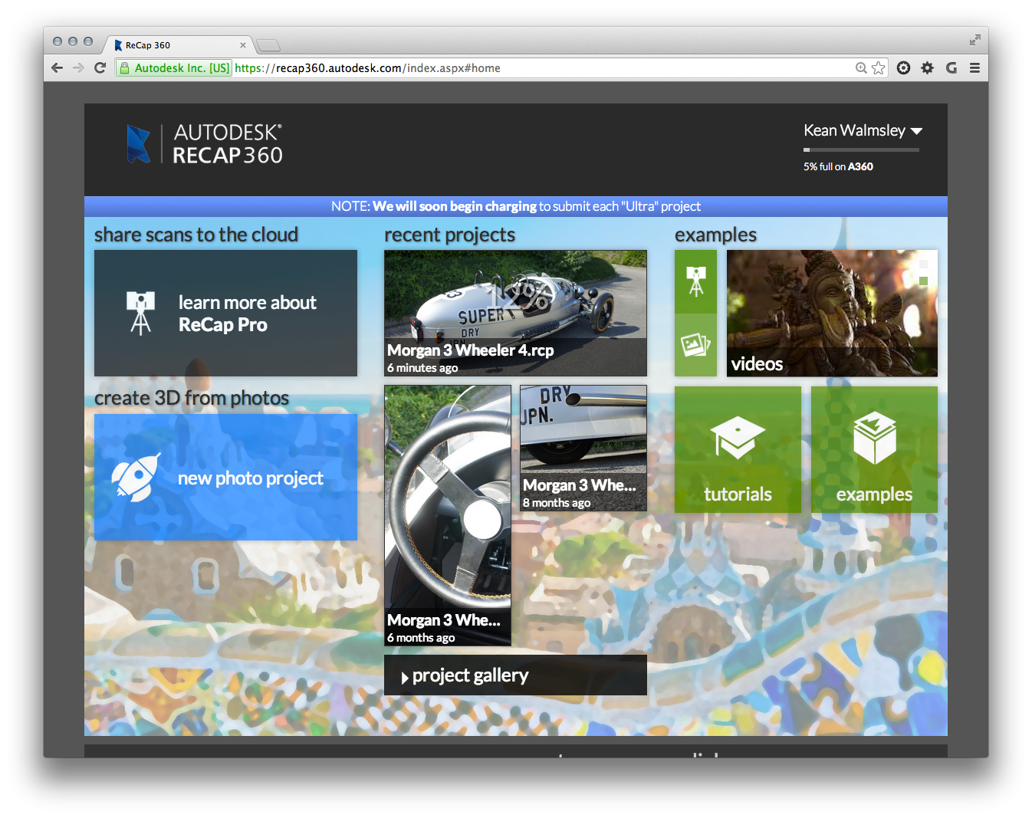This screenshot has width=1032, height=818.
Task: Click the rocket icon for new photo project
Action: coord(136,478)
